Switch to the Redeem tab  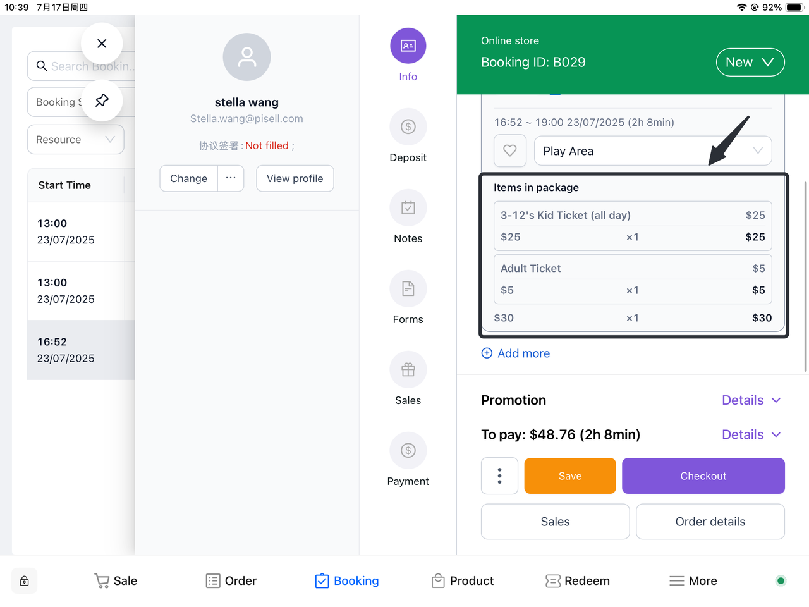click(578, 581)
